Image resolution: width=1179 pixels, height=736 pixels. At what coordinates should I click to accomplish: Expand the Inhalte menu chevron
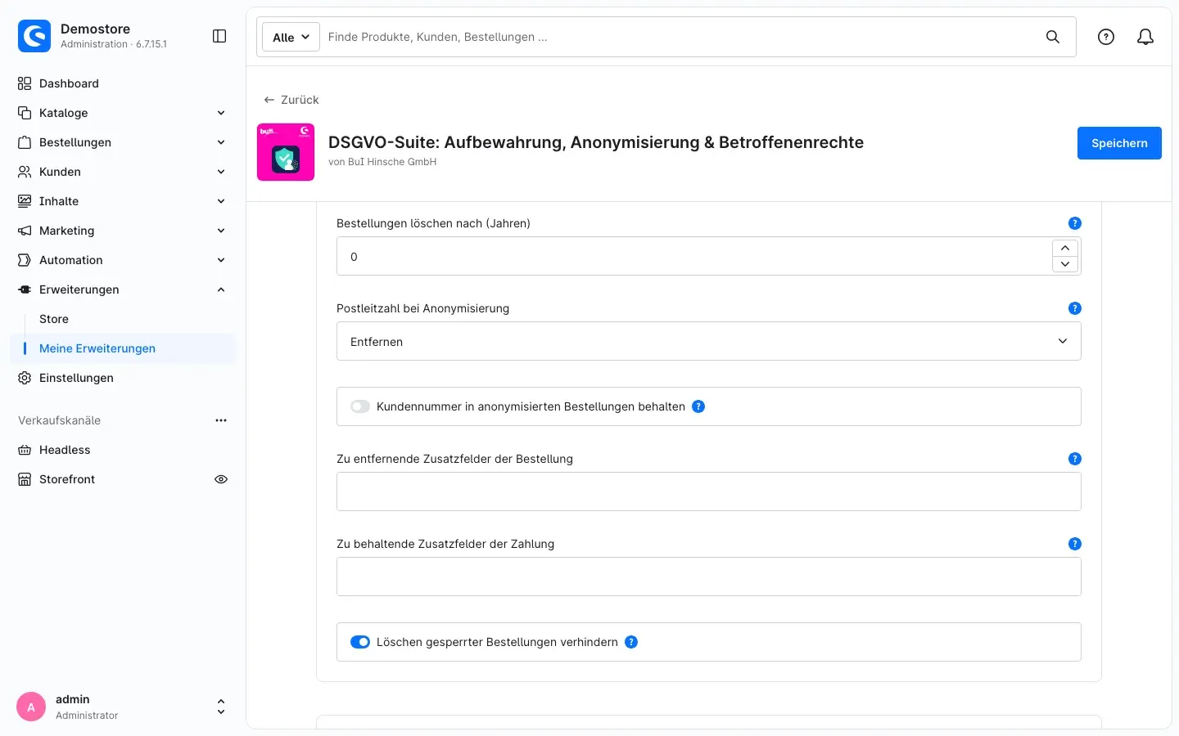click(221, 201)
